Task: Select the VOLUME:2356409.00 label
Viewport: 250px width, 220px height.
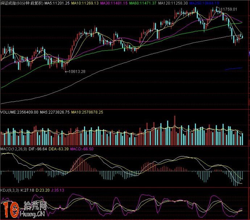Action: [19, 112]
